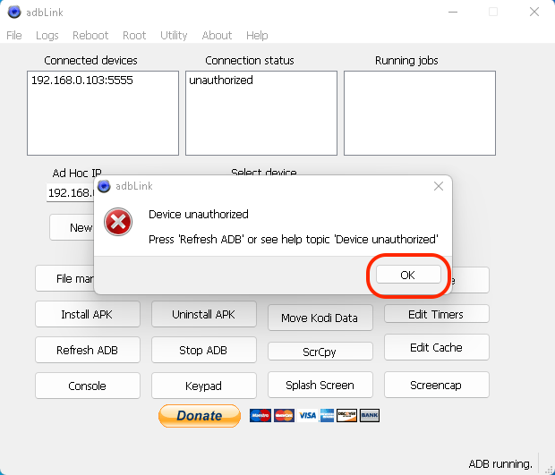This screenshot has width=555, height=475.
Task: Click the VISA card icon
Action: point(307,416)
